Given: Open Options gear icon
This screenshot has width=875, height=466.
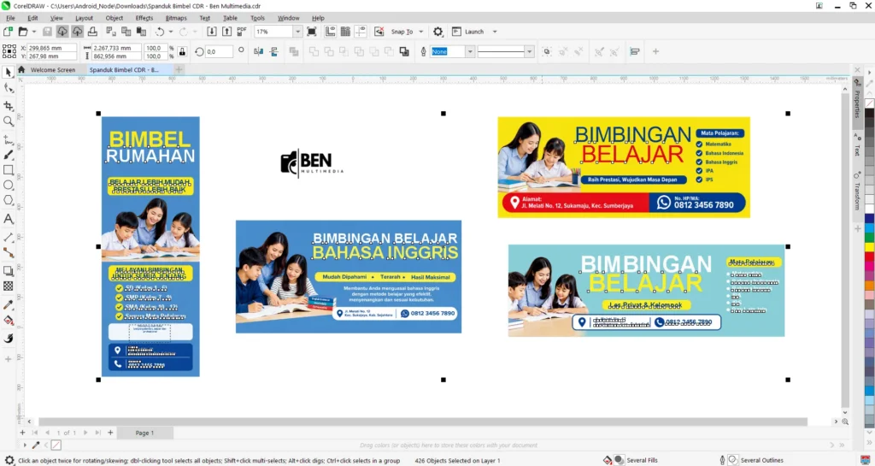Looking at the screenshot, I should [438, 32].
